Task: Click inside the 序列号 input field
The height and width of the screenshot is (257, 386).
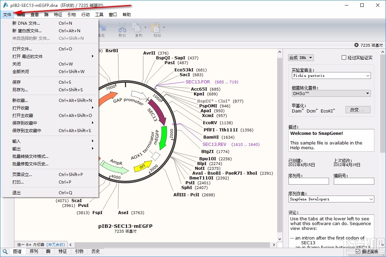Action: tap(308, 181)
